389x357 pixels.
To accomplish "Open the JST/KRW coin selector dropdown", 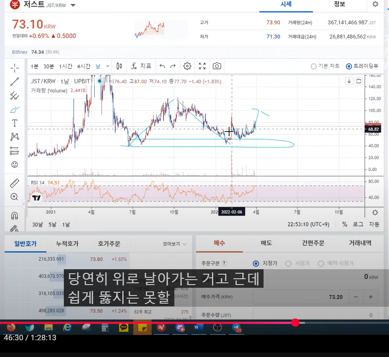I will (x=73, y=5).
